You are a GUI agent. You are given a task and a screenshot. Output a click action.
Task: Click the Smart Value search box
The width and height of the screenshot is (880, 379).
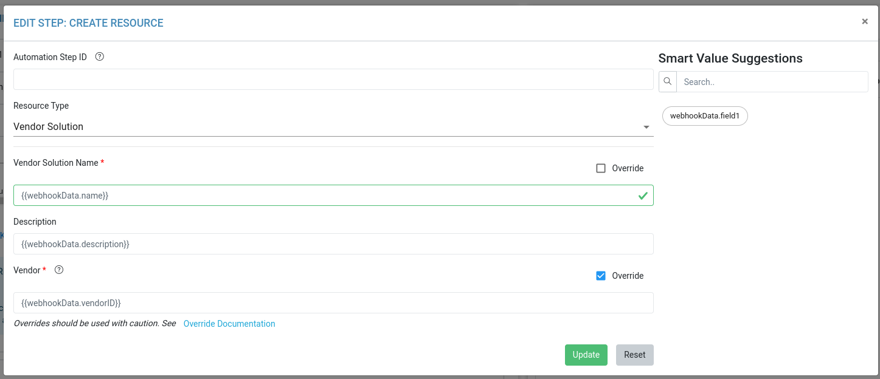pyautogui.click(x=772, y=82)
